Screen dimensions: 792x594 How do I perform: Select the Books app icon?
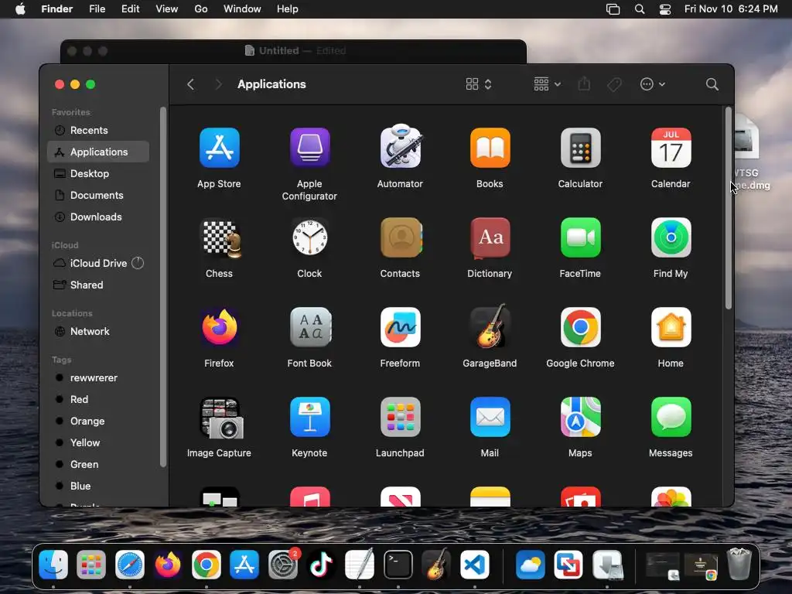(x=490, y=148)
